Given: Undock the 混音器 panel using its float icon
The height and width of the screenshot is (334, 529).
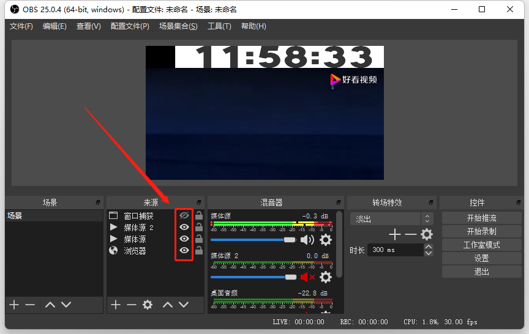Looking at the screenshot, I should coord(338,202).
